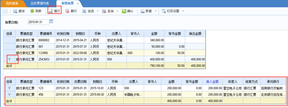The height and width of the screenshot is (107, 288).
Task: Click the 2022-09-08 due date cell
Action: 81,53
